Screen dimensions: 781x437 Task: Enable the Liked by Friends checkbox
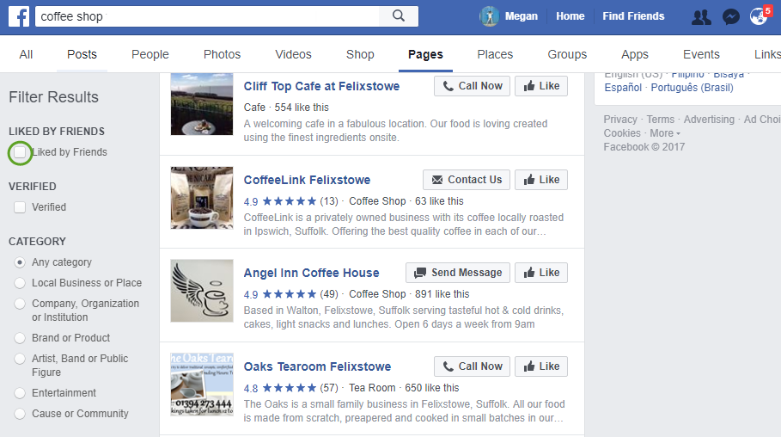[x=20, y=152]
